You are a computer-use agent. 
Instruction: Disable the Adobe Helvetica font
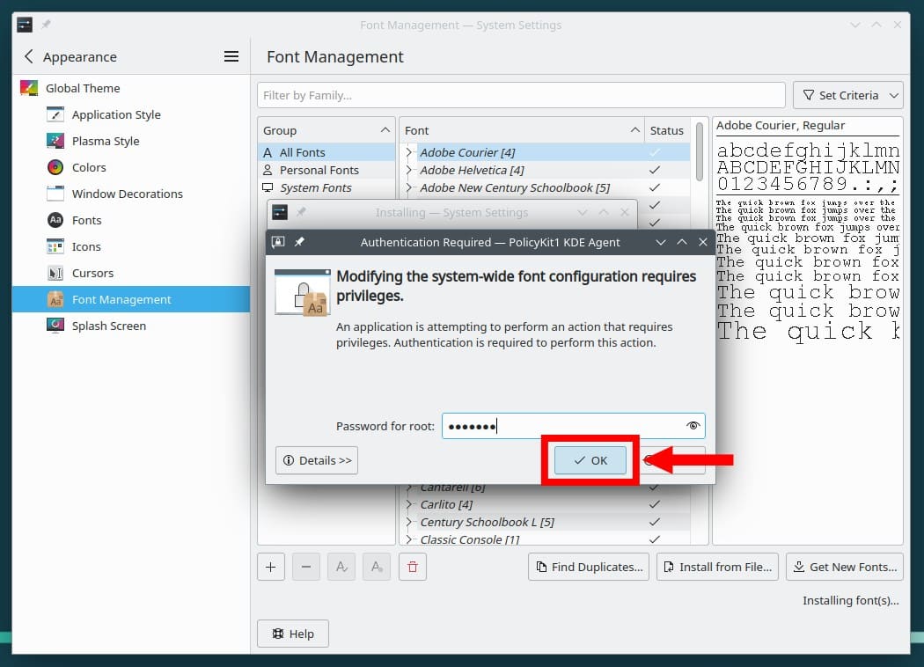click(654, 170)
